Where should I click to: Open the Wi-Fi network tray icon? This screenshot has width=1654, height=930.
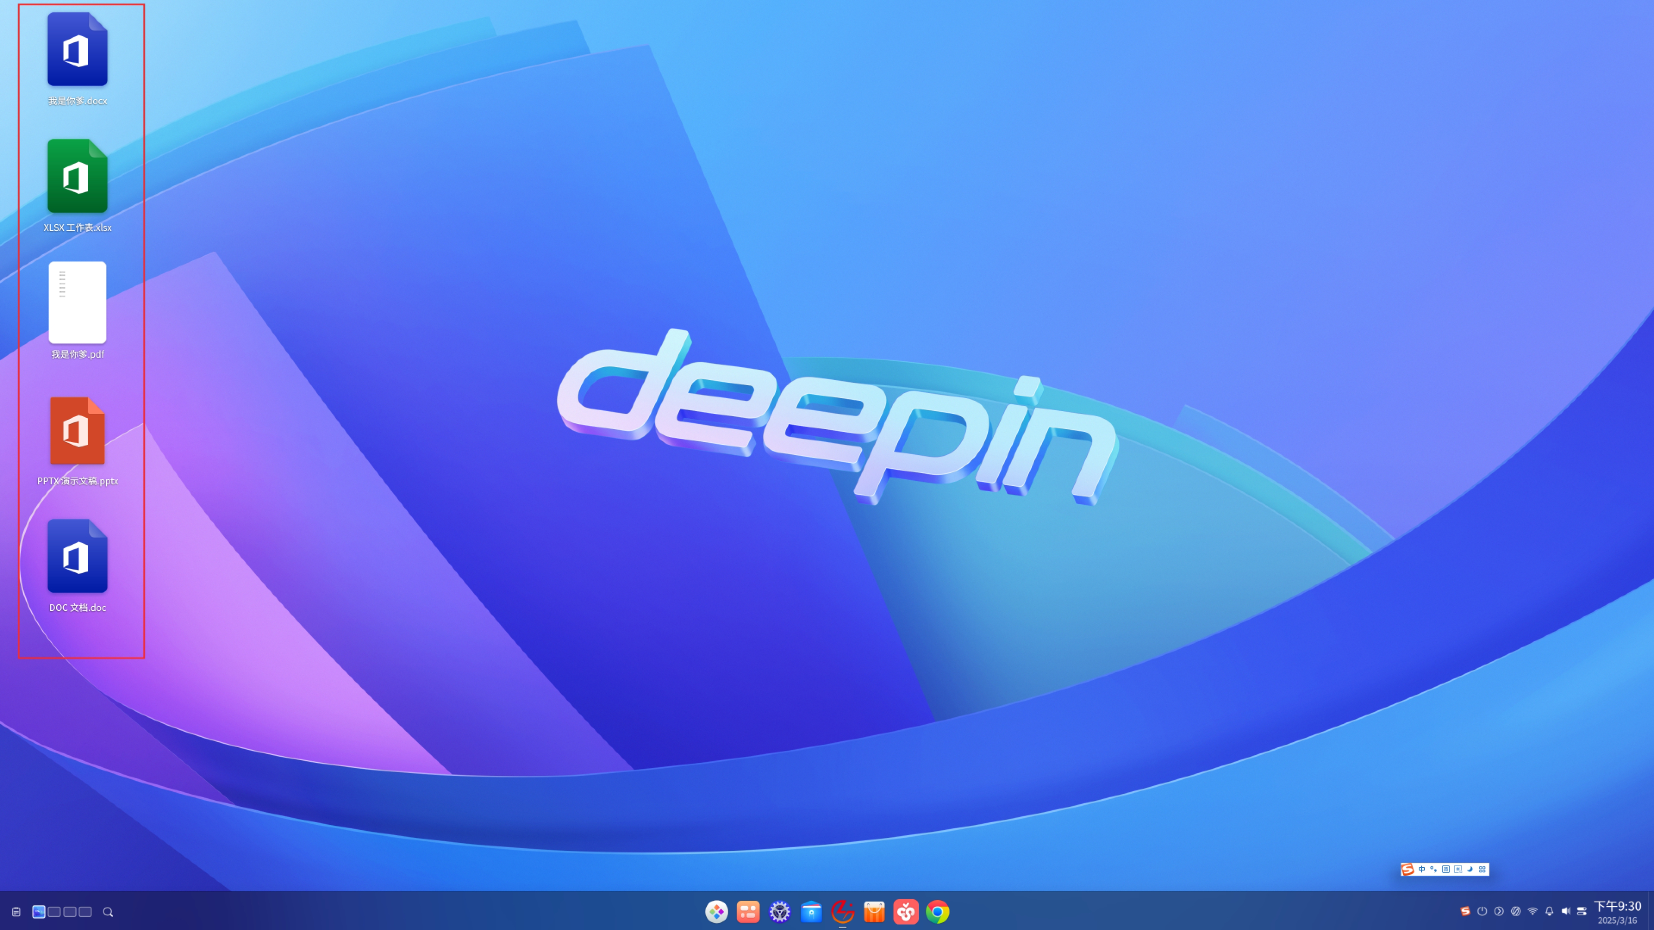pos(1532,911)
